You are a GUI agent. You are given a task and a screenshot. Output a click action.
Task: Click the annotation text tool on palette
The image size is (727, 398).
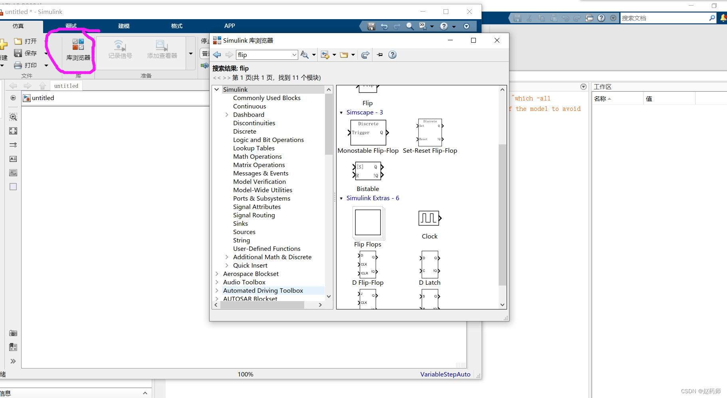pos(13,159)
